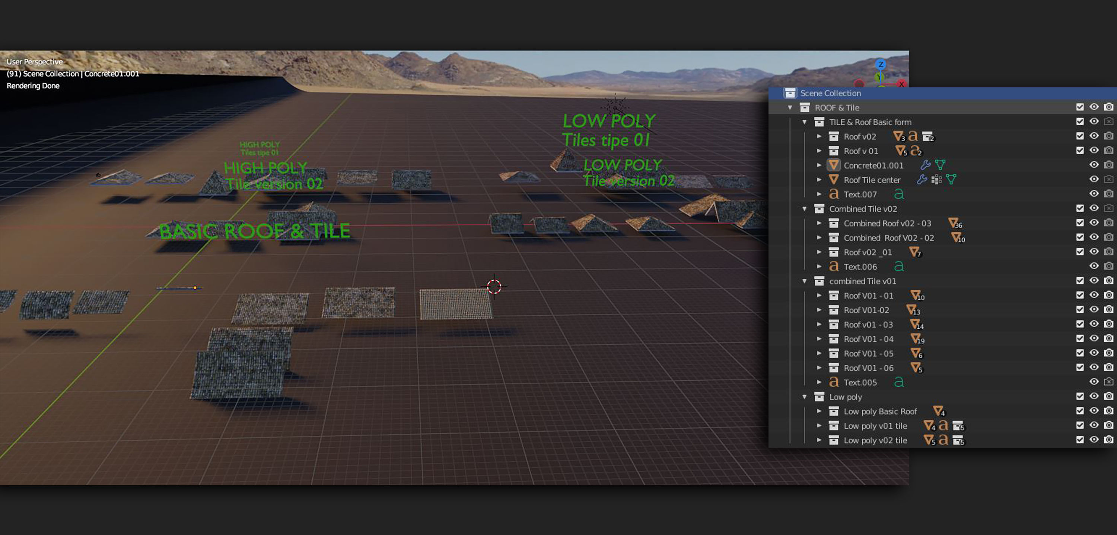
Task: Toggle render camera for Roof Tile center
Action: (x=1108, y=179)
